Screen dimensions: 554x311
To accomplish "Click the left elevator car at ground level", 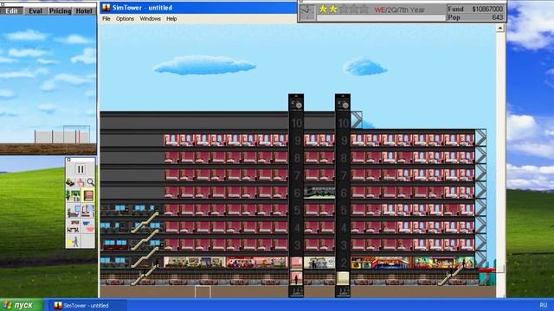I will click(296, 278).
